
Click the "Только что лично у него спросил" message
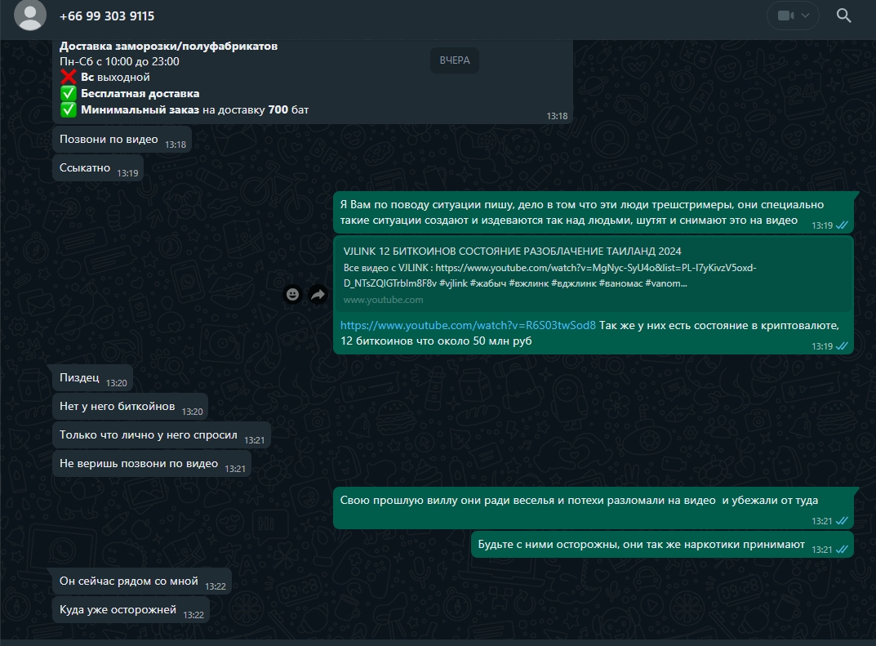pyautogui.click(x=149, y=435)
